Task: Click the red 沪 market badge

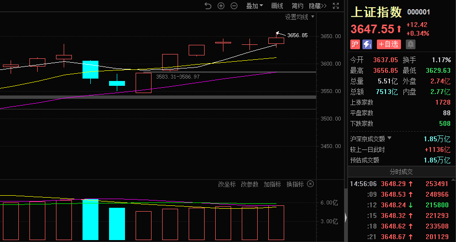Action: point(355,44)
